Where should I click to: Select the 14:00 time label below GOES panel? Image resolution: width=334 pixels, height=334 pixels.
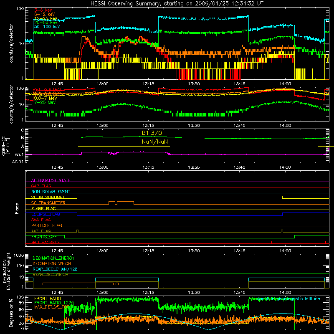[x=285, y=167]
